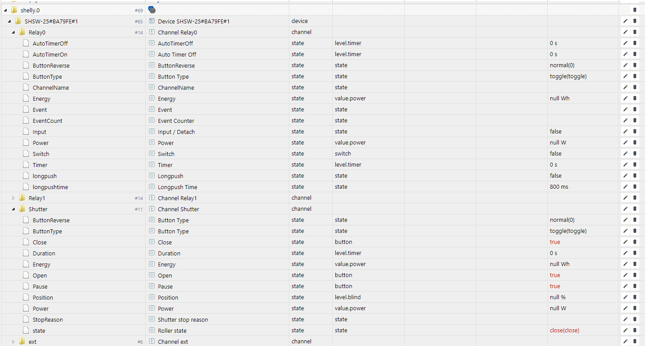Edit the Relay0 channel object

pyautogui.click(x=626, y=32)
